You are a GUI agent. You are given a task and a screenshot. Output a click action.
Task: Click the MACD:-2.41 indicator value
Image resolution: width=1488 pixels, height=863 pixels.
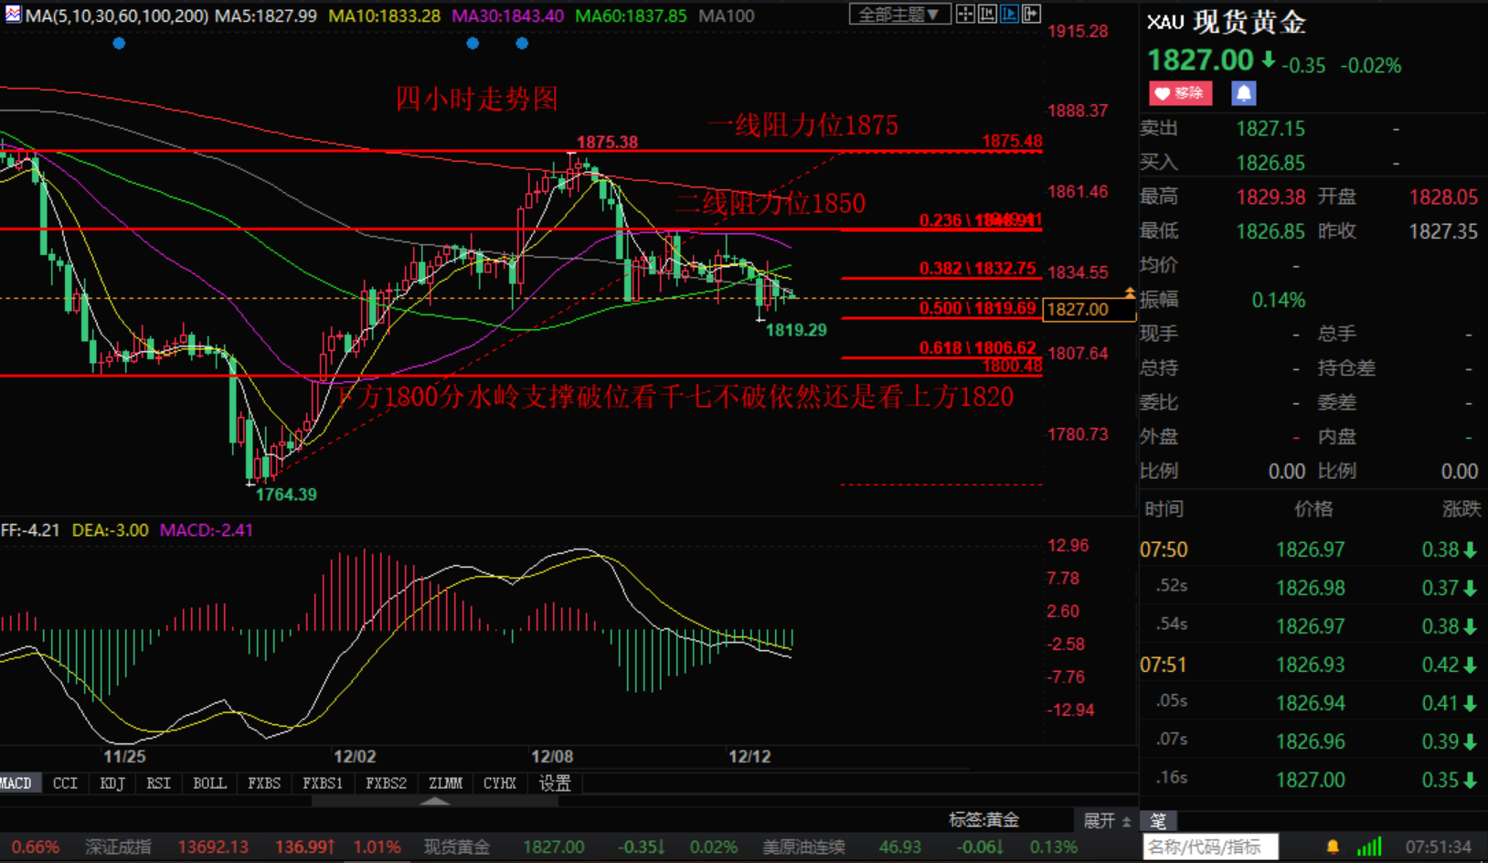[x=207, y=530]
